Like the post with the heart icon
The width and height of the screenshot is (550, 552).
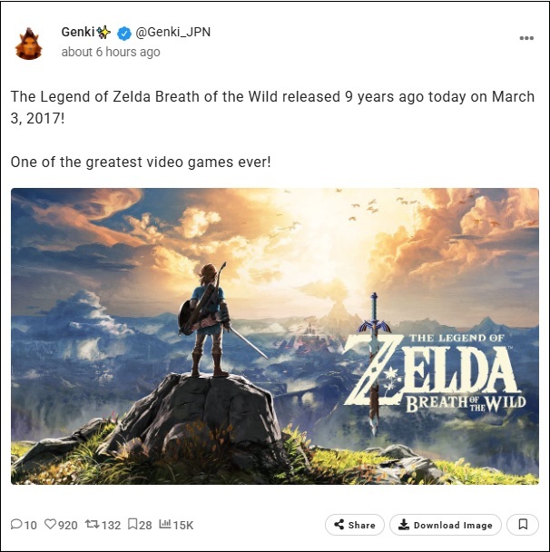50,524
